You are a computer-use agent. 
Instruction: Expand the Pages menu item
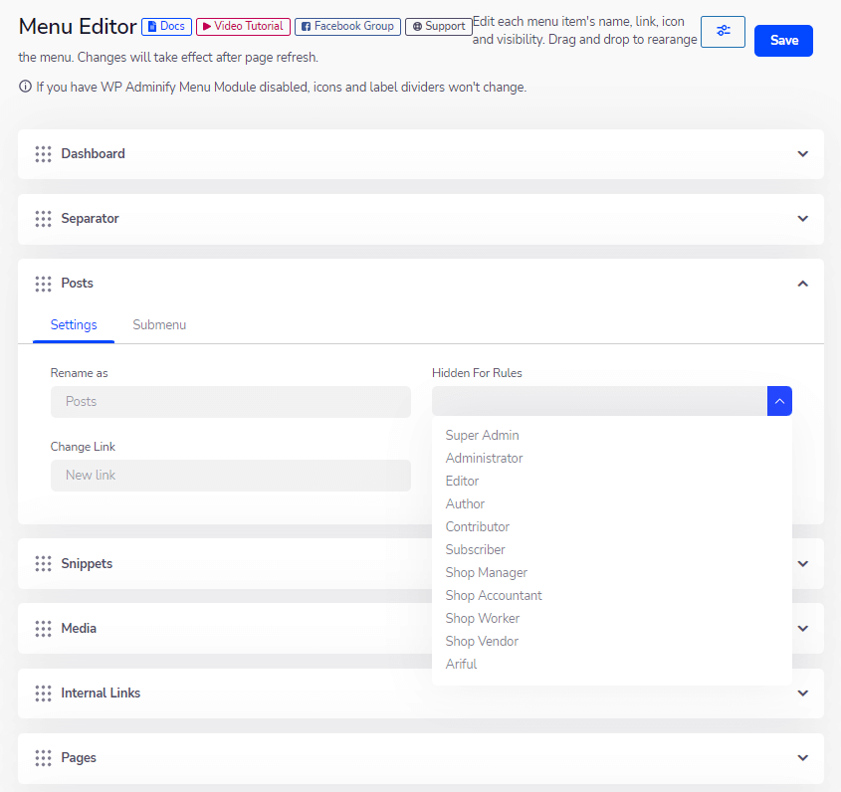802,757
